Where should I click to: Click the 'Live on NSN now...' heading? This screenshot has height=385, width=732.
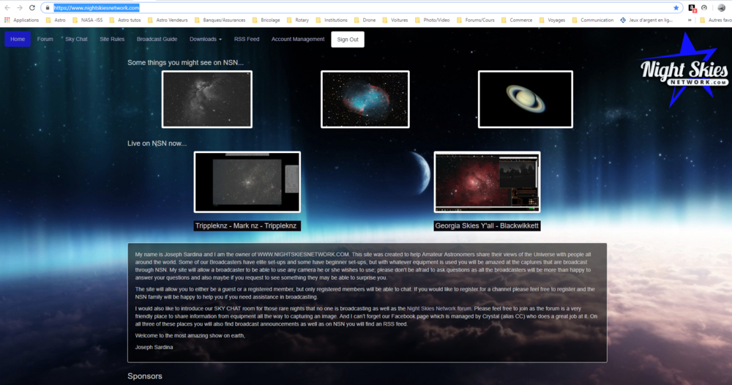coord(157,143)
